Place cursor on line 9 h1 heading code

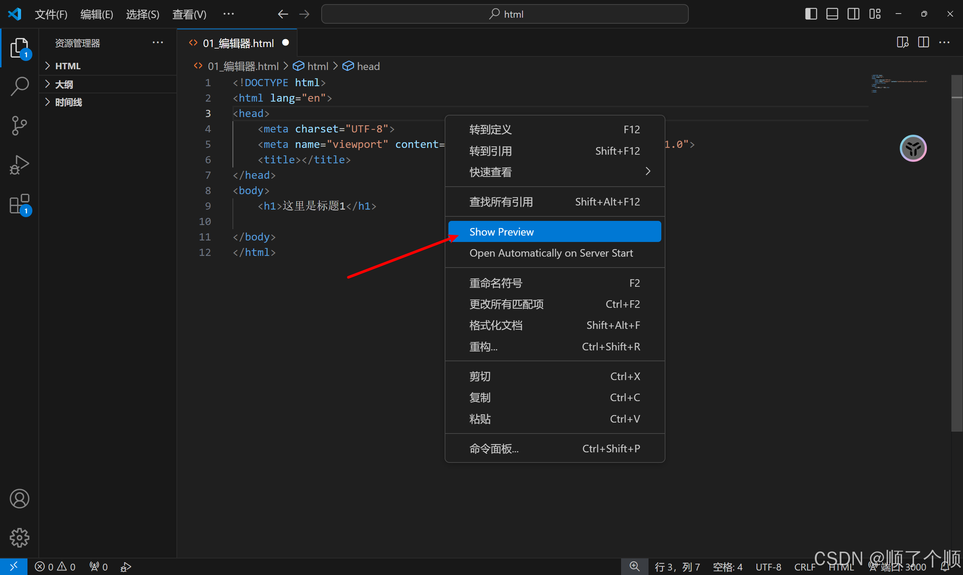(317, 206)
